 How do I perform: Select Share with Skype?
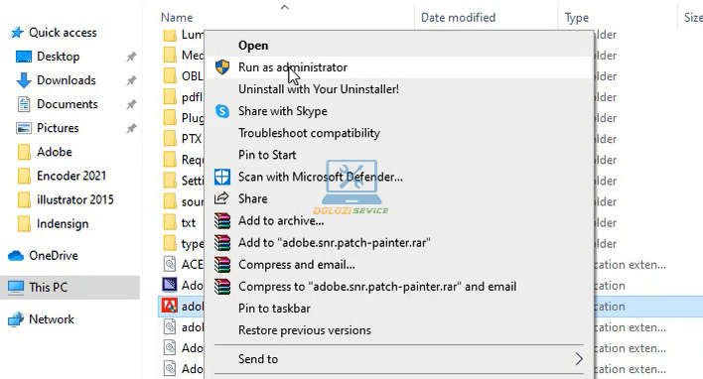coord(283,111)
